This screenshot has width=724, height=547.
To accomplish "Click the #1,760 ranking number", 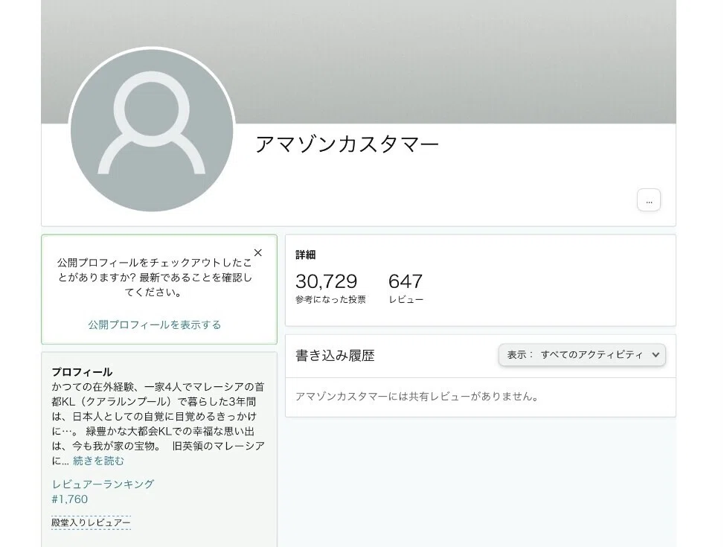I will coord(70,499).
